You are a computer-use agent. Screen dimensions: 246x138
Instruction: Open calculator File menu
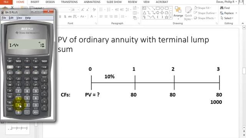pos(3,18)
